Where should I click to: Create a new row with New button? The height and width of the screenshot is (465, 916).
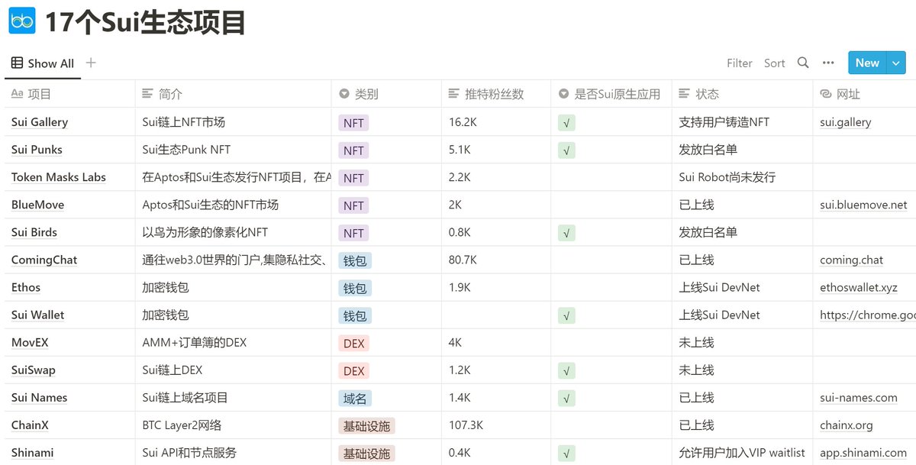coord(867,63)
